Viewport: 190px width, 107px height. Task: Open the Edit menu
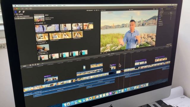(x=33, y=6)
